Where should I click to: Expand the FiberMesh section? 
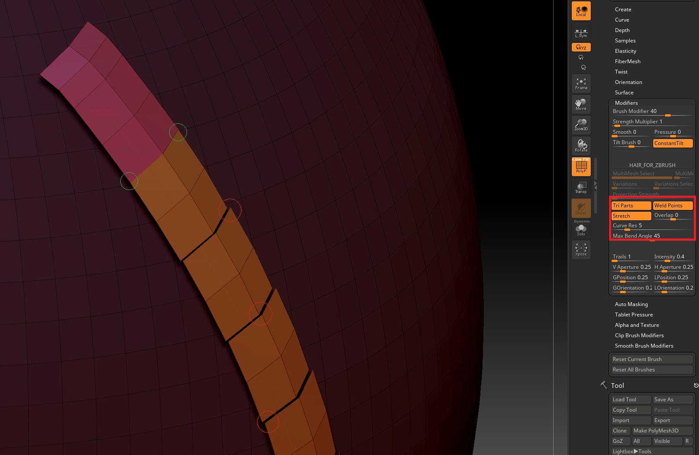click(x=628, y=61)
